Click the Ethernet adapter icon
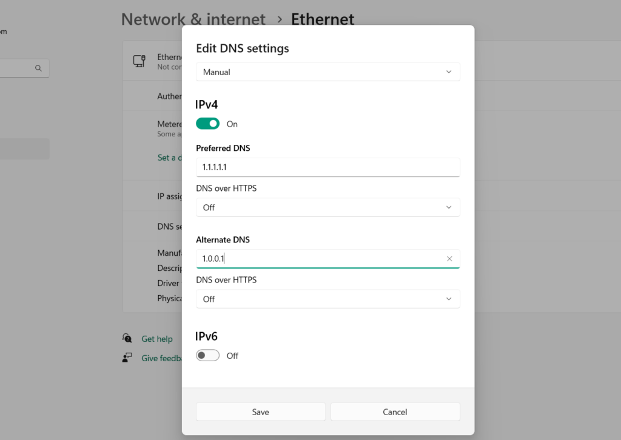The image size is (621, 440). (139, 61)
